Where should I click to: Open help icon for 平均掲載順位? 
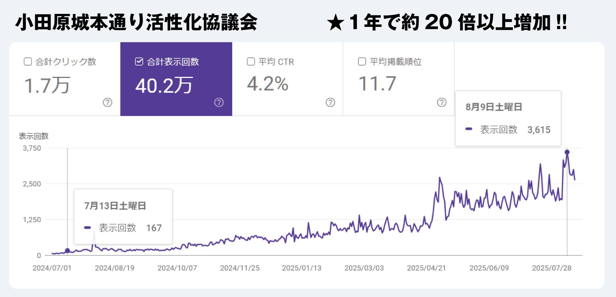pyautogui.click(x=442, y=103)
